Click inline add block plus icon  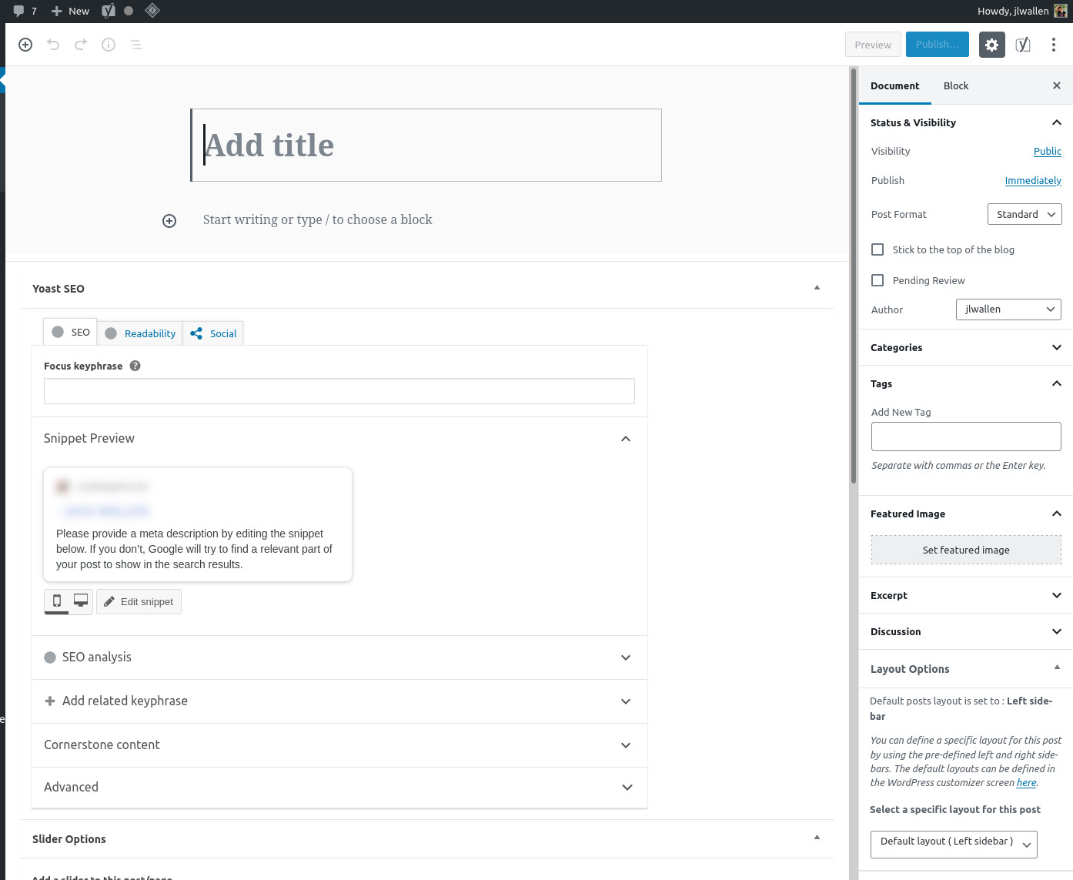pos(169,221)
